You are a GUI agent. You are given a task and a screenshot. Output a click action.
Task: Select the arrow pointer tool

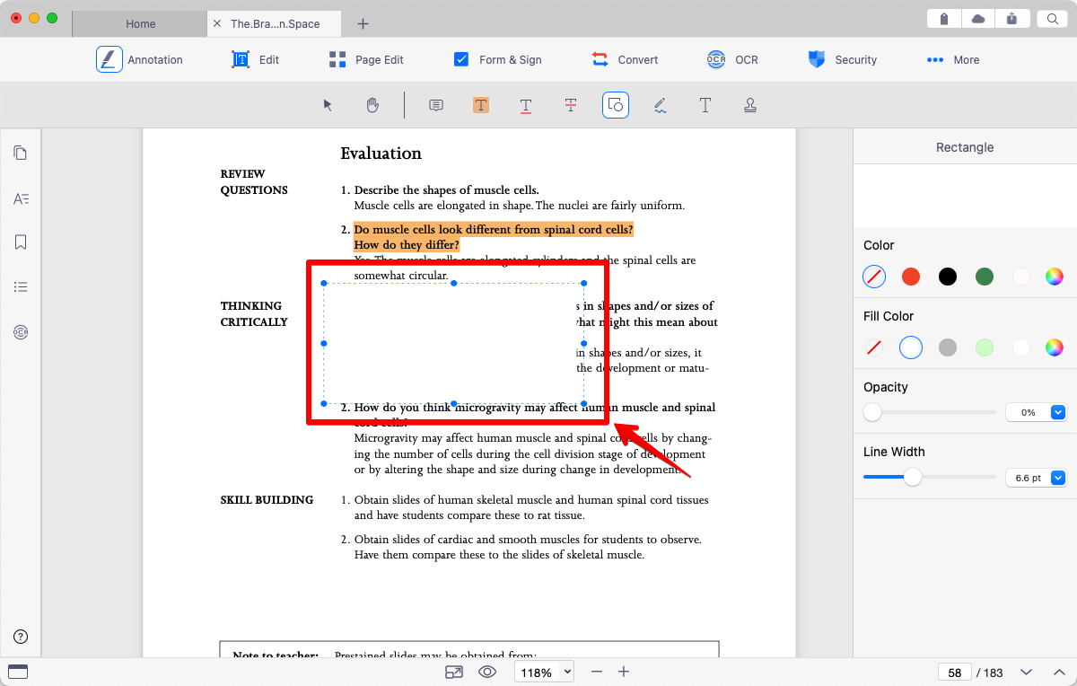click(328, 105)
